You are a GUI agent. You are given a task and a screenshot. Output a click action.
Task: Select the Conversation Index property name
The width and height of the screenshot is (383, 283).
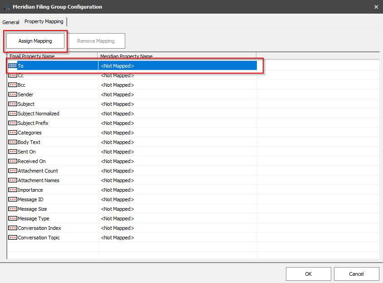39,228
